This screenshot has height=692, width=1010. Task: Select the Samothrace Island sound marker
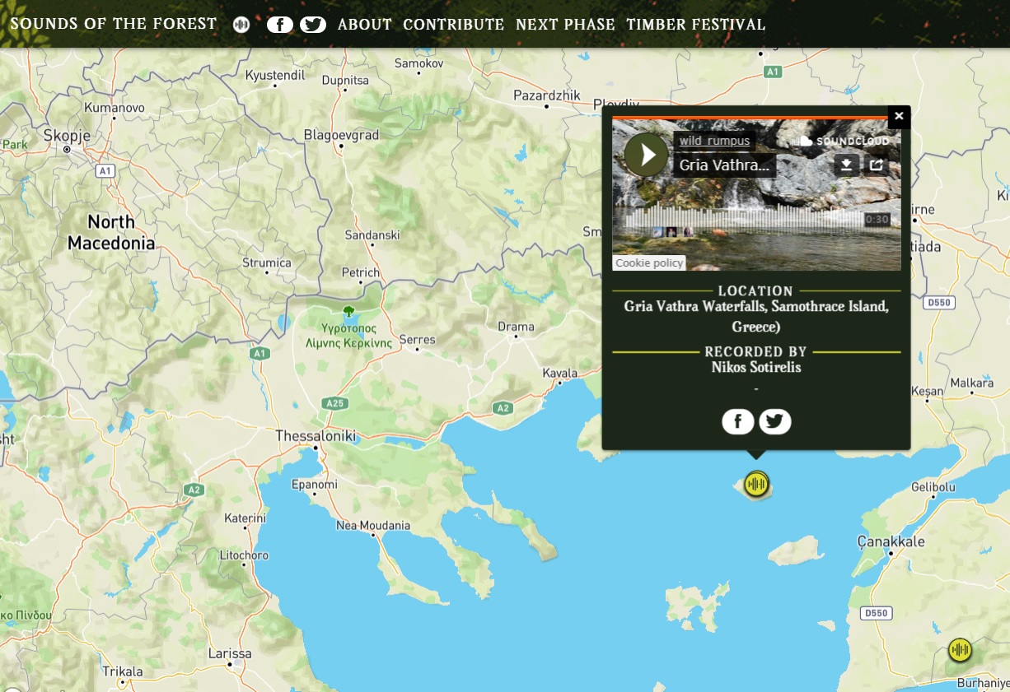pyautogui.click(x=756, y=484)
